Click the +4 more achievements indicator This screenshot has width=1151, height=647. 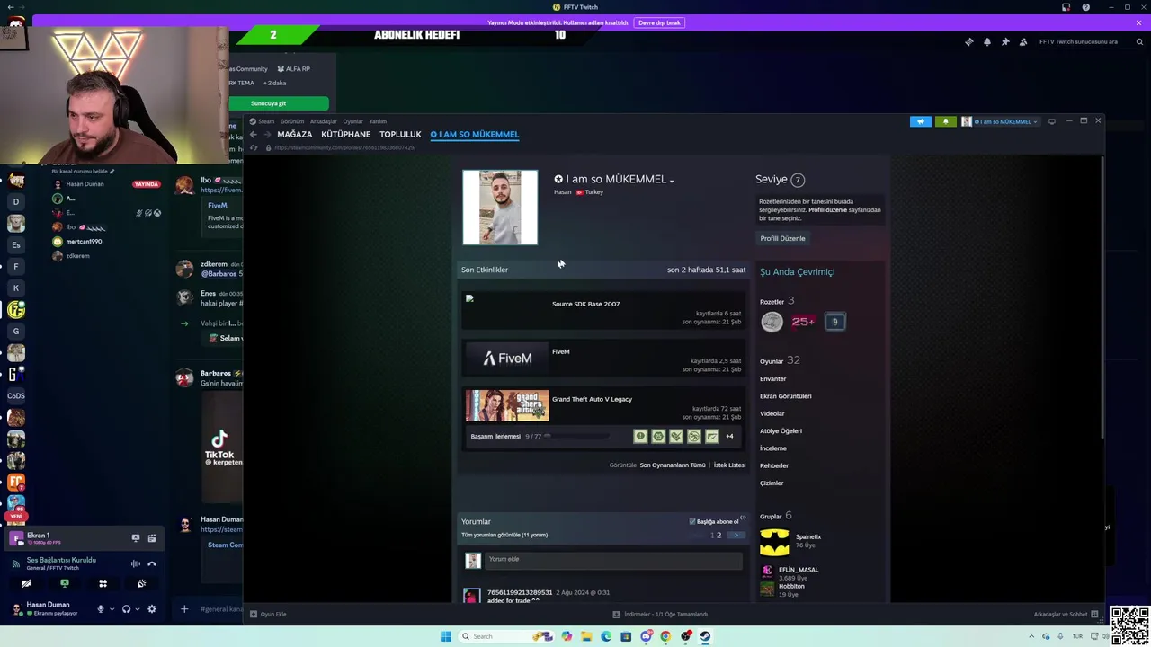pyautogui.click(x=729, y=437)
